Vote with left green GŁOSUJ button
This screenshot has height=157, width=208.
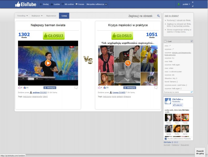(x=54, y=36)
